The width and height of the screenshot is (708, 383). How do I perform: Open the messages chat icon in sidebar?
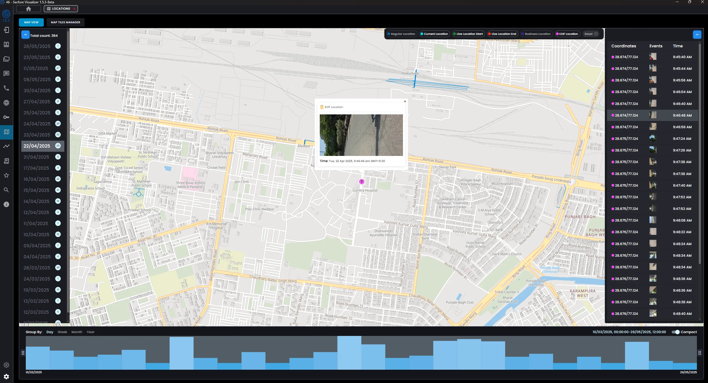tap(6, 73)
